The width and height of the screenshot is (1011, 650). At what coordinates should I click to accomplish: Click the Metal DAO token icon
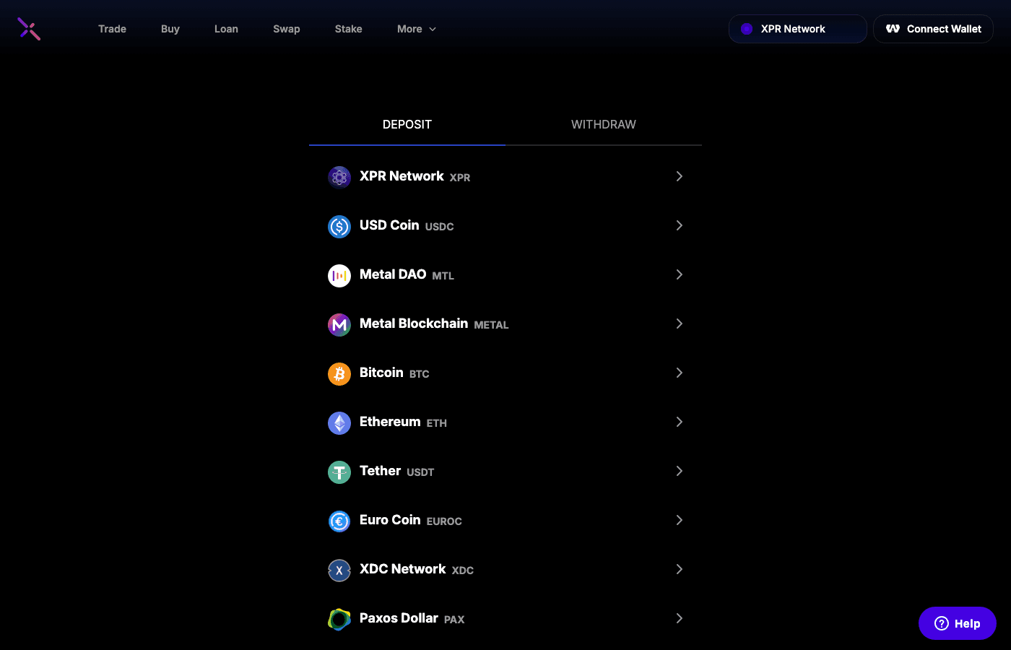point(339,275)
